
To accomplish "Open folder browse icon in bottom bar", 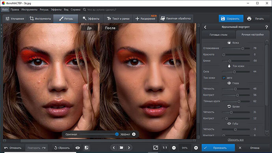I will (x=121, y=148).
